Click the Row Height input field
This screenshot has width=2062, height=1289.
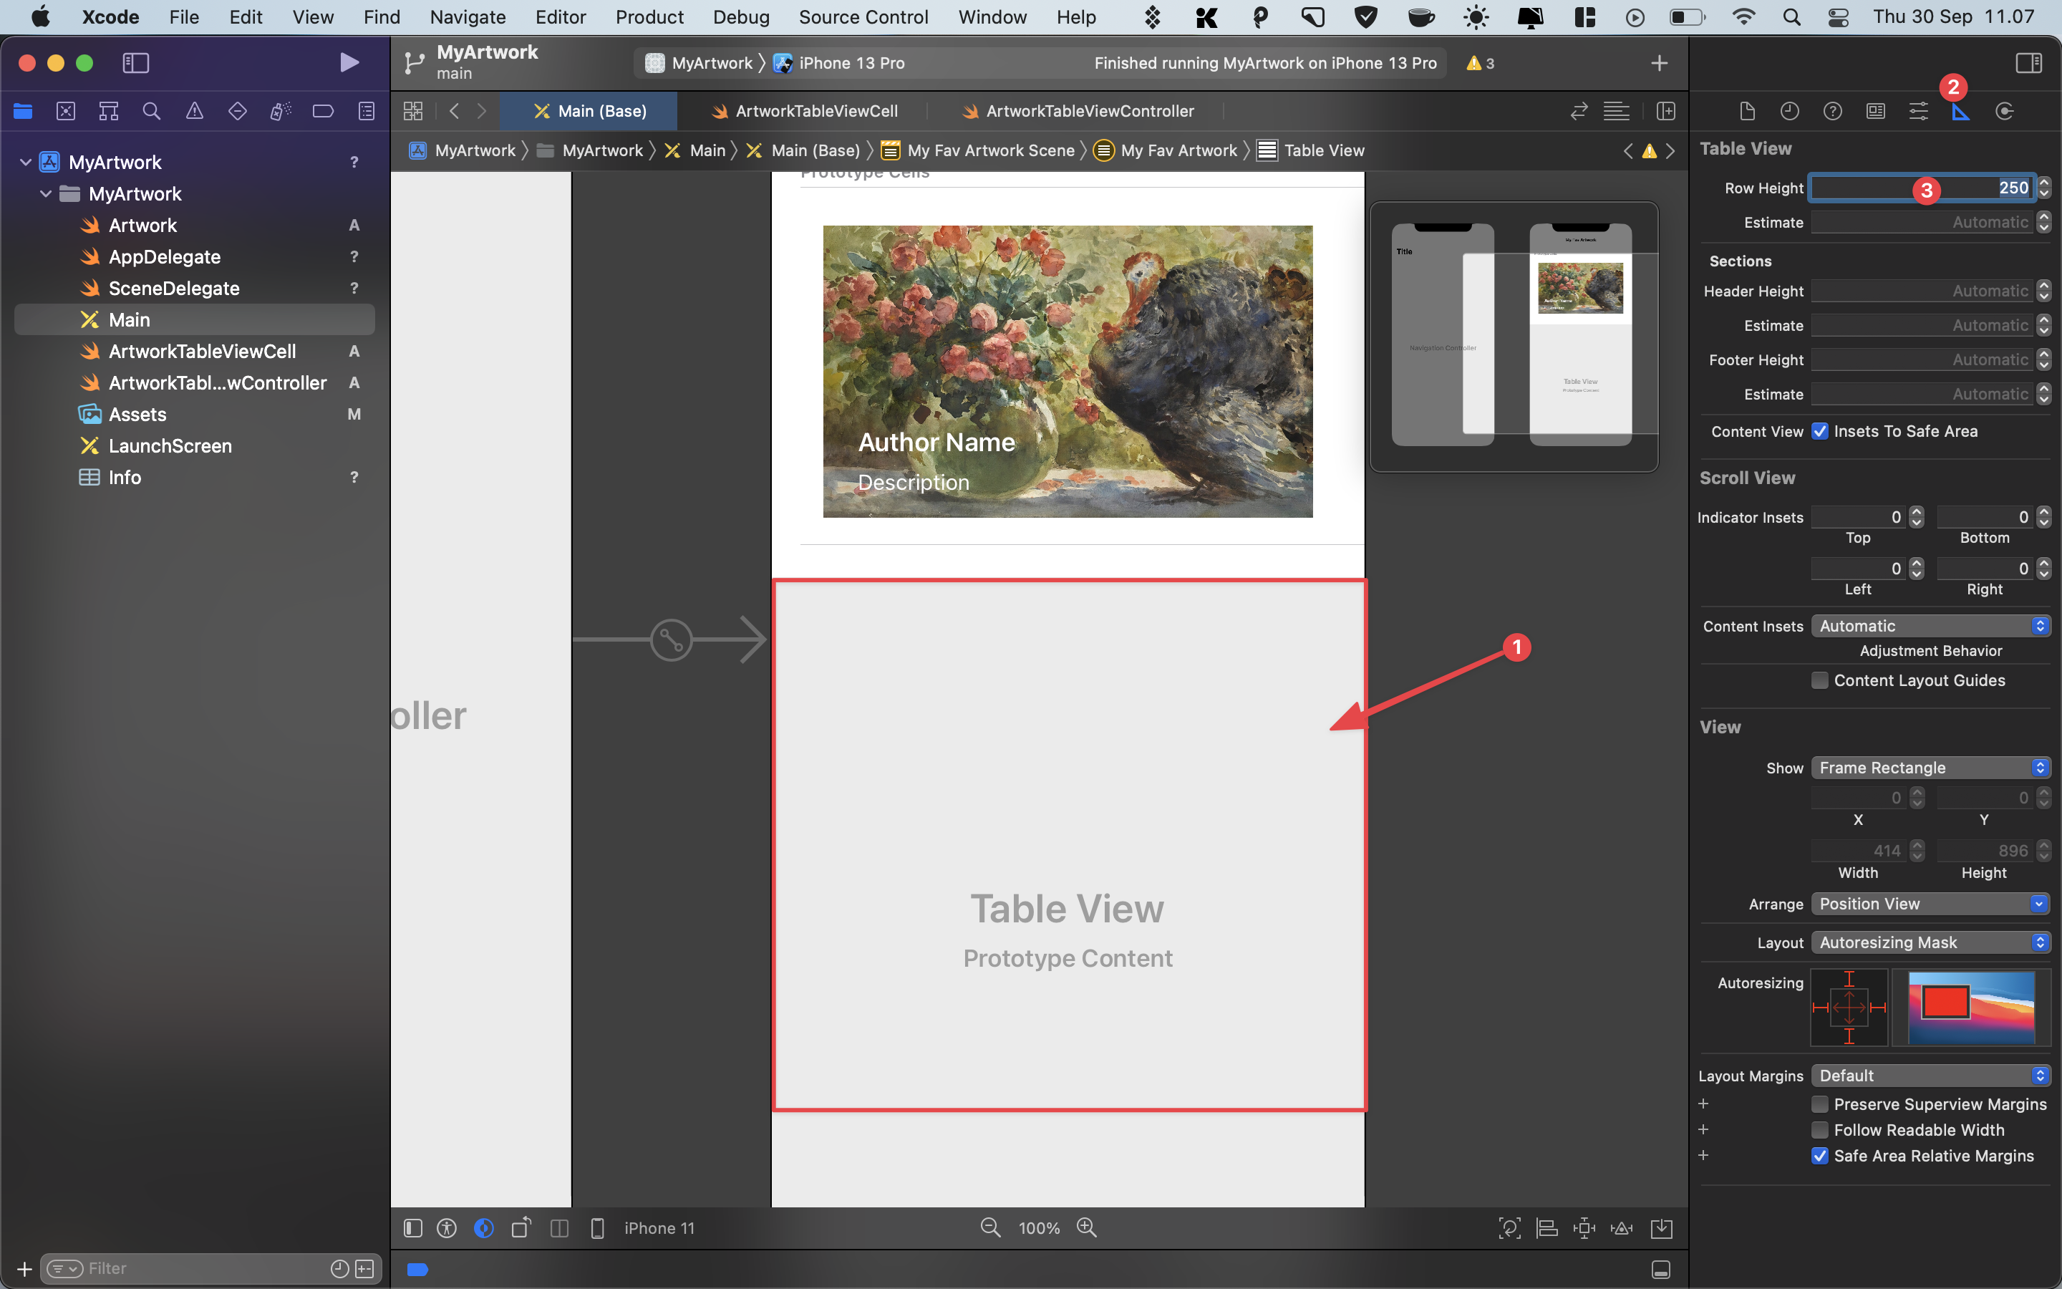click(x=1922, y=188)
